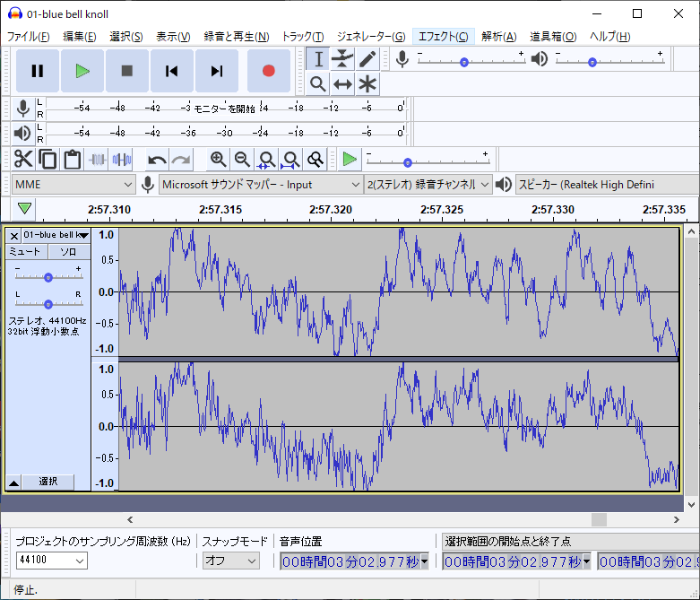700x600 pixels.
Task: Open the 解析(A) menu
Action: pyautogui.click(x=499, y=37)
